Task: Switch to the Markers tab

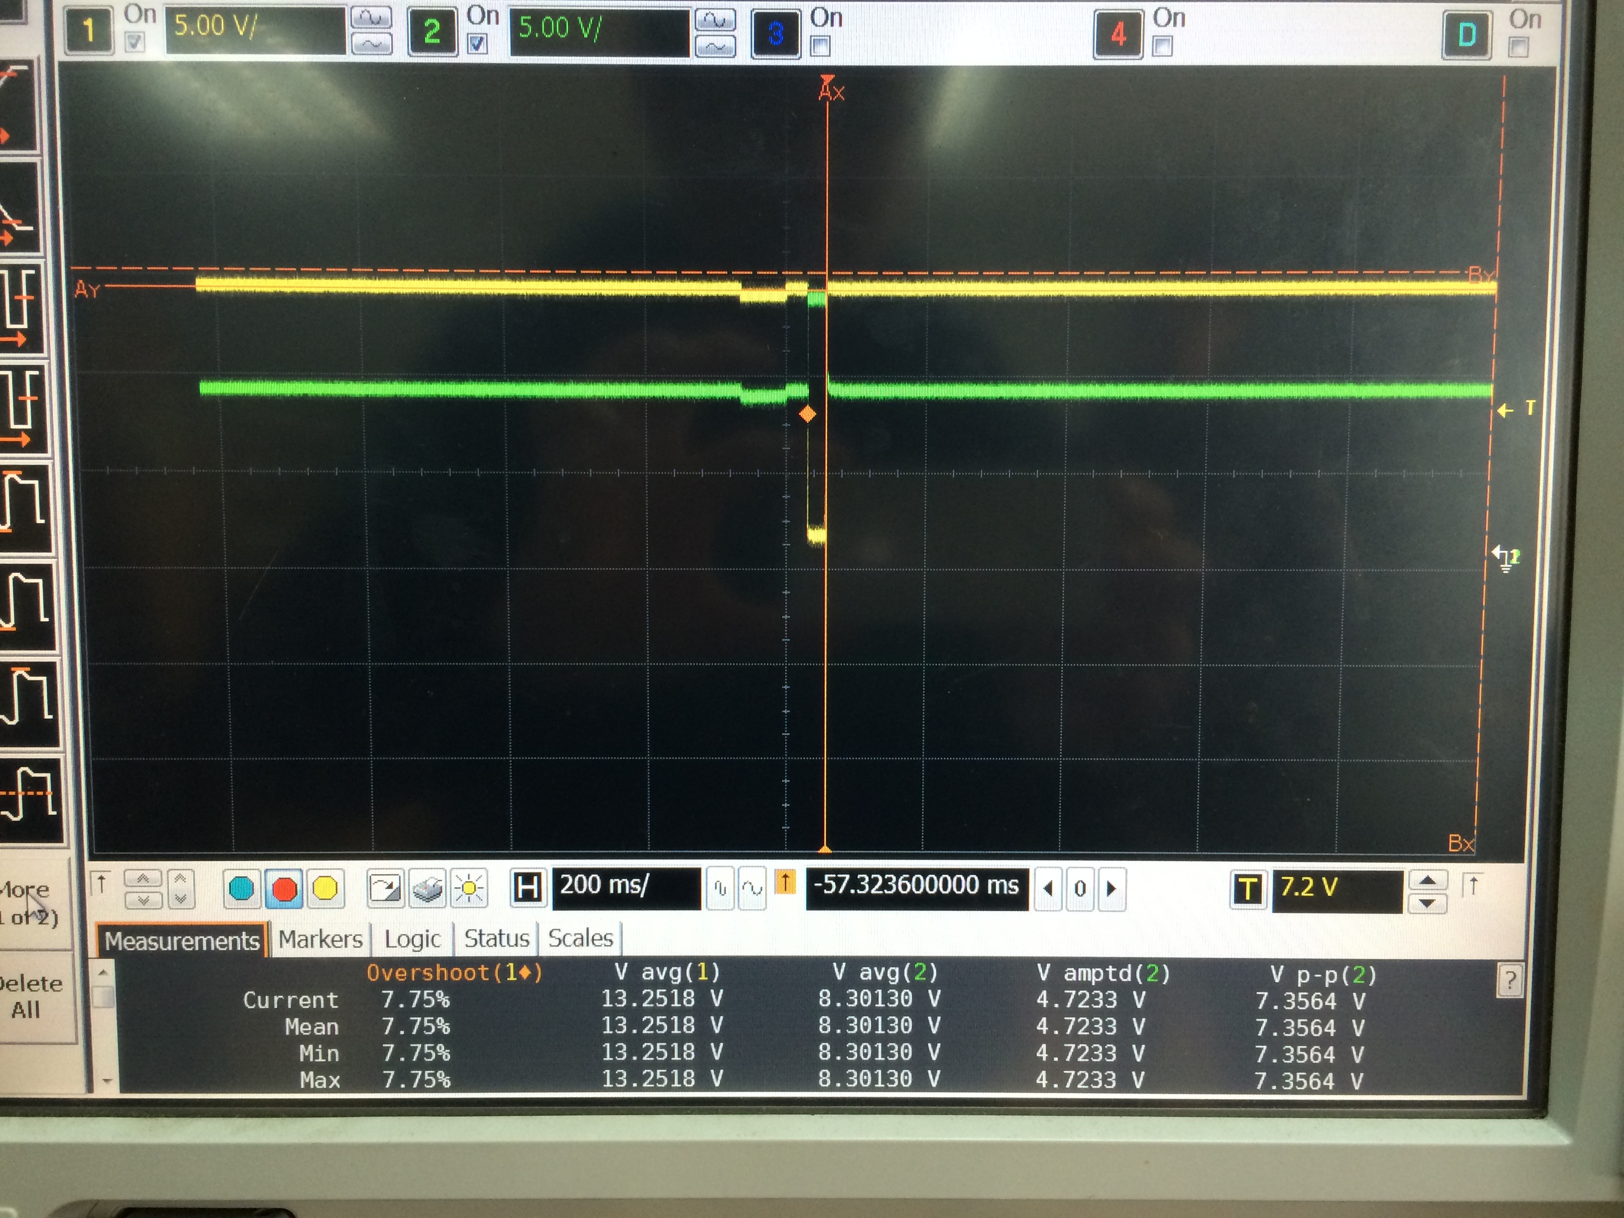Action: click(x=320, y=939)
